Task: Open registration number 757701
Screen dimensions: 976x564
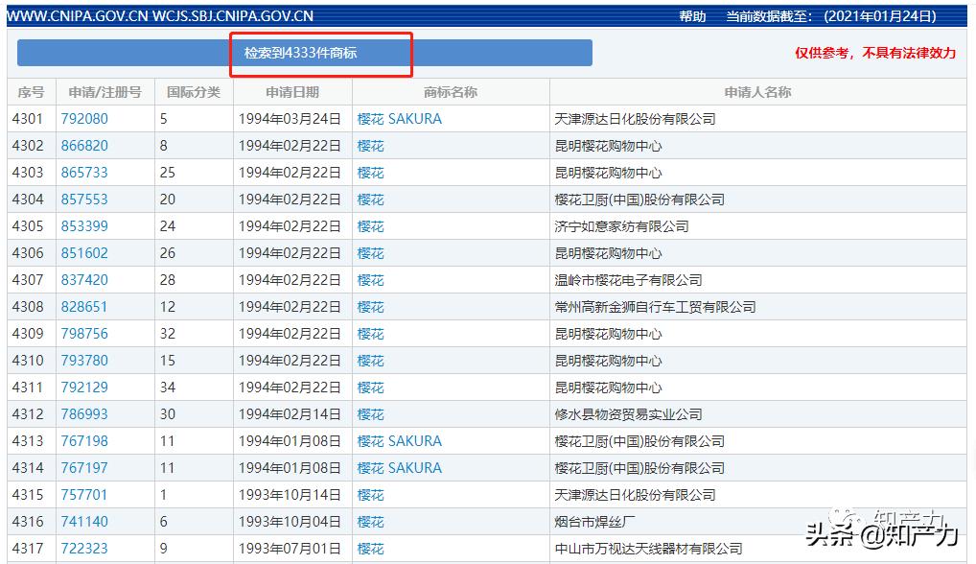Action: click(x=84, y=495)
